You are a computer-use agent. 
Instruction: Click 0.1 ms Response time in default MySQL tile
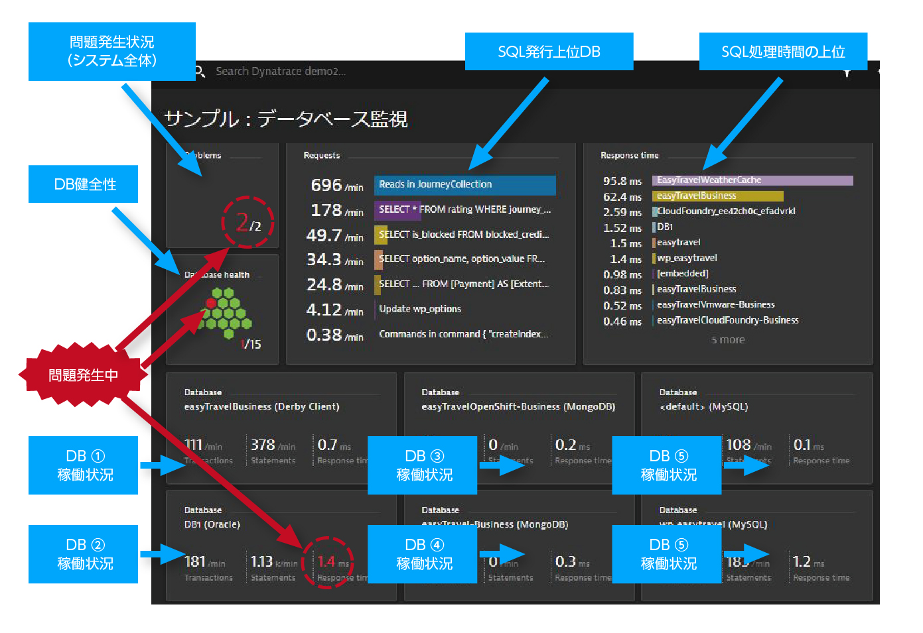(821, 451)
